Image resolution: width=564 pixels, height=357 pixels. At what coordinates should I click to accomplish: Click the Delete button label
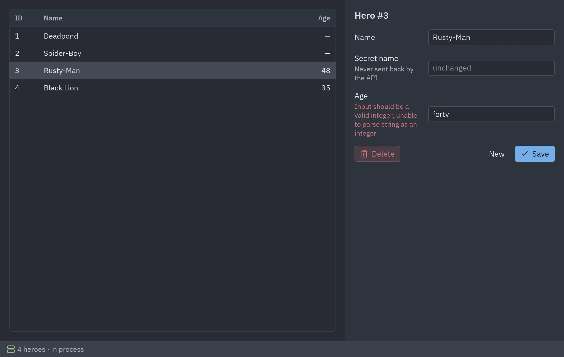tap(383, 154)
